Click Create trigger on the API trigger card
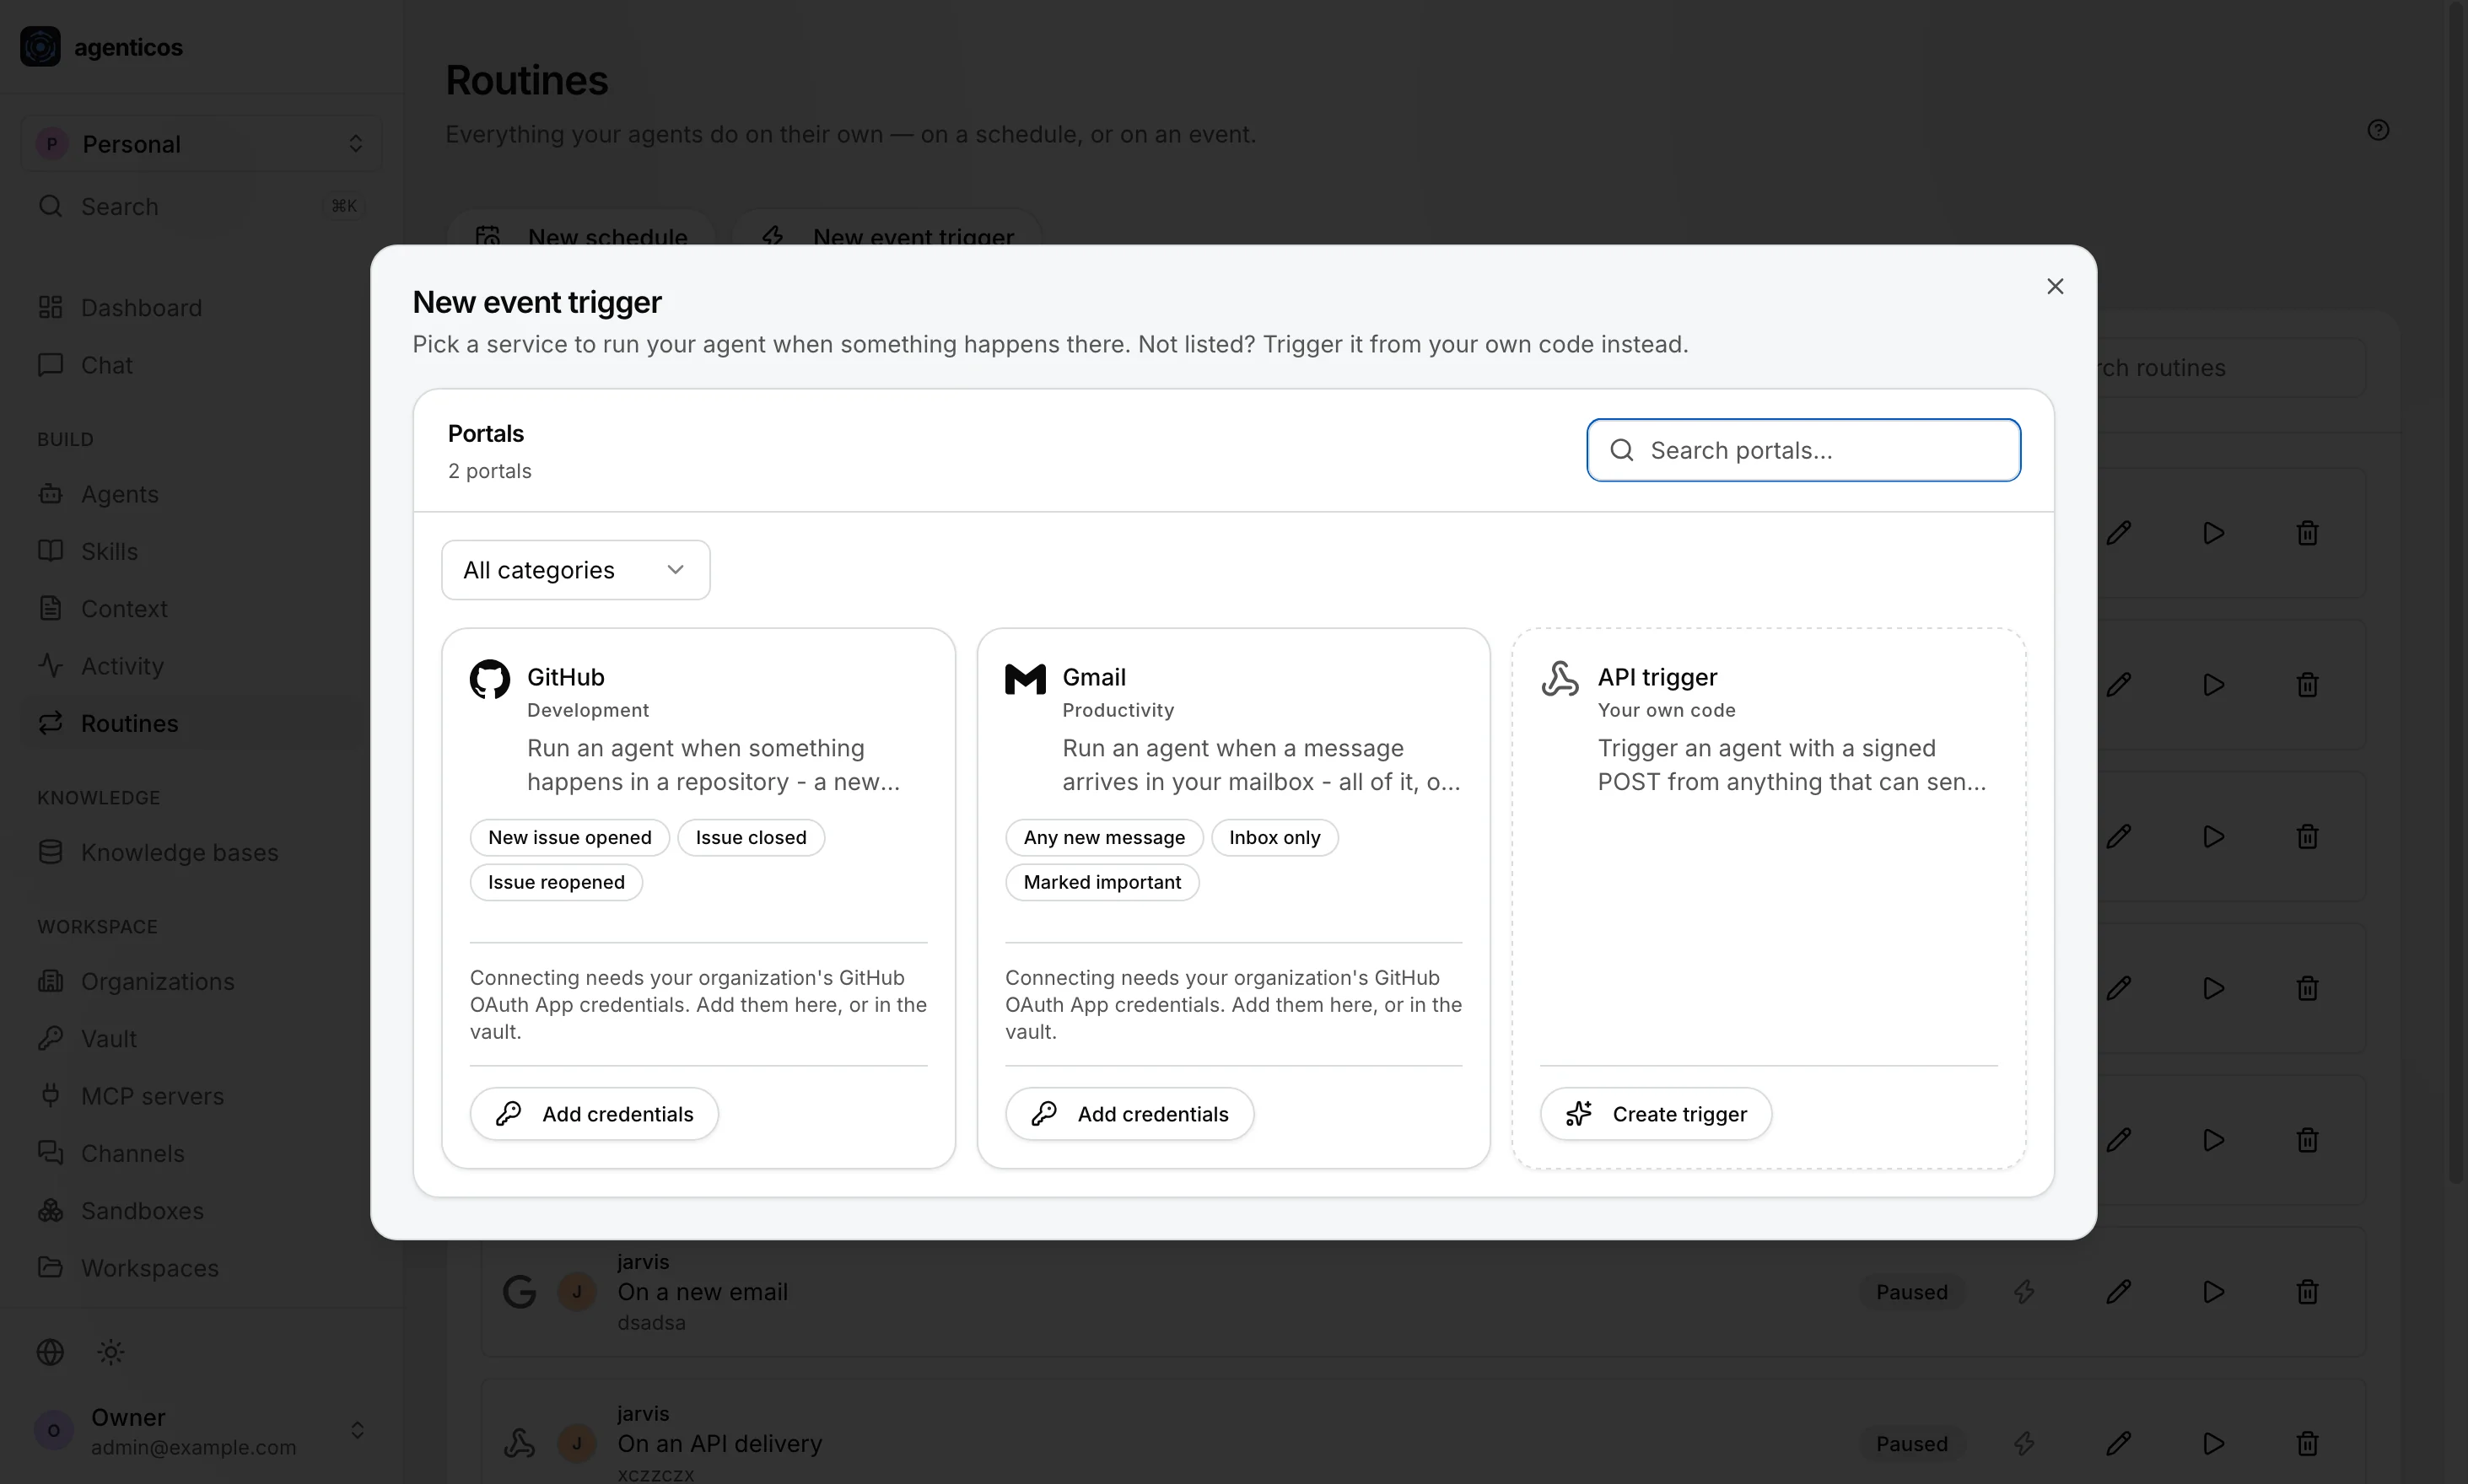Image resolution: width=2468 pixels, height=1484 pixels. pyautogui.click(x=1656, y=1114)
